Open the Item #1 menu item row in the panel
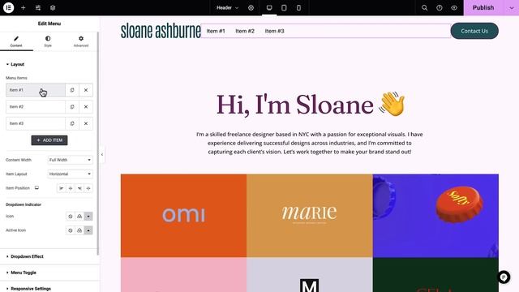This screenshot has height=292, width=519. (x=36, y=90)
